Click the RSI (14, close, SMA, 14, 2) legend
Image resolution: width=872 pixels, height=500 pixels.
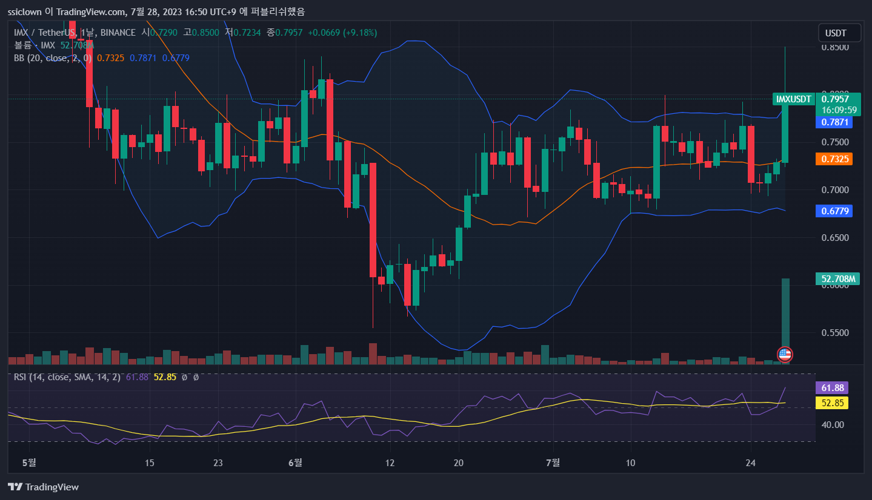click(67, 377)
